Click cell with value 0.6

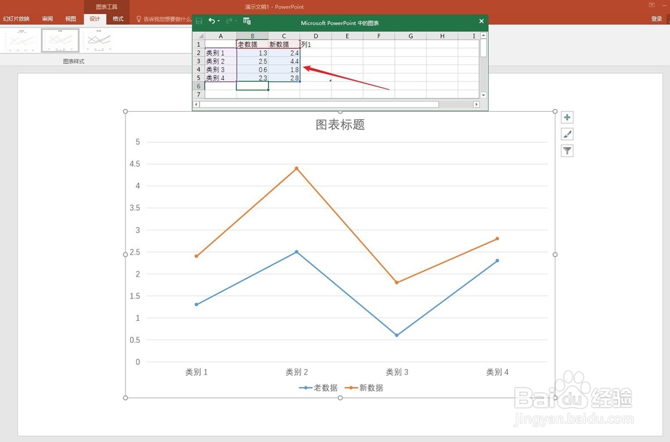pyautogui.click(x=253, y=70)
